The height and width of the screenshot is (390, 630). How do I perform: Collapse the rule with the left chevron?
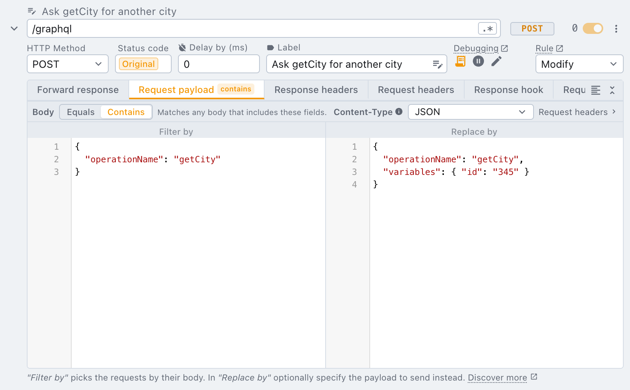coord(14,28)
